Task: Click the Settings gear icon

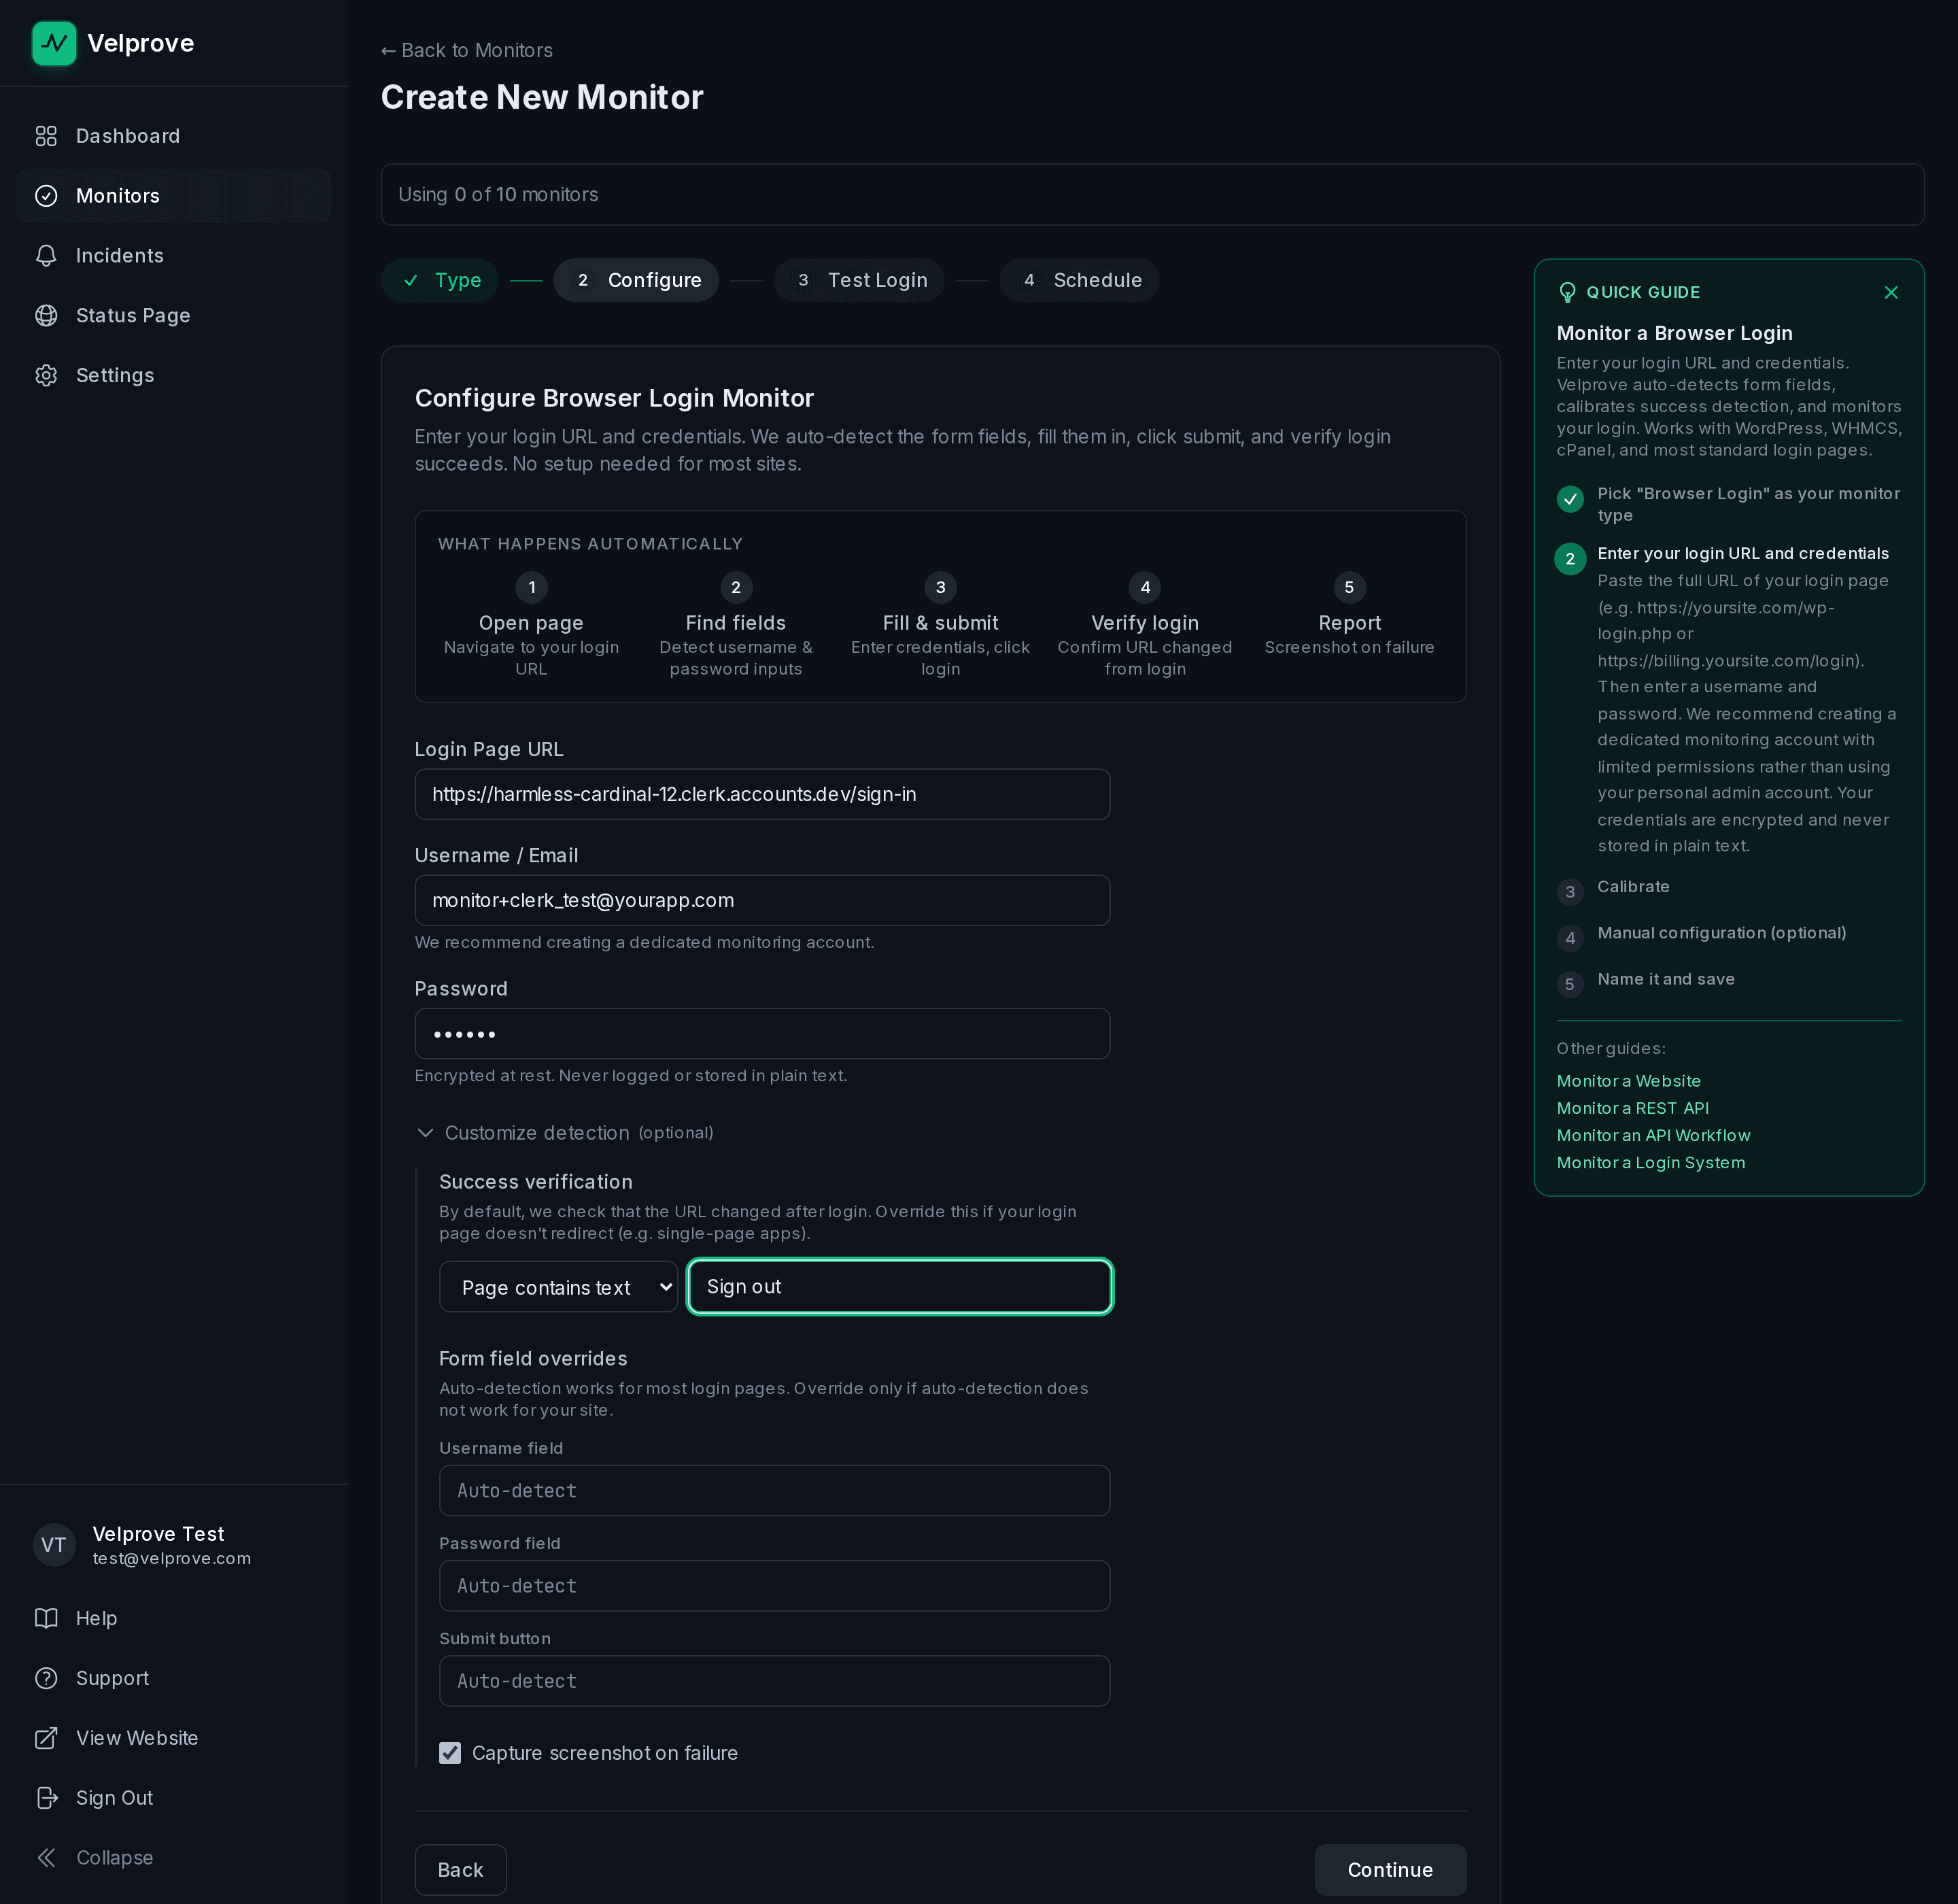Action: [x=46, y=376]
